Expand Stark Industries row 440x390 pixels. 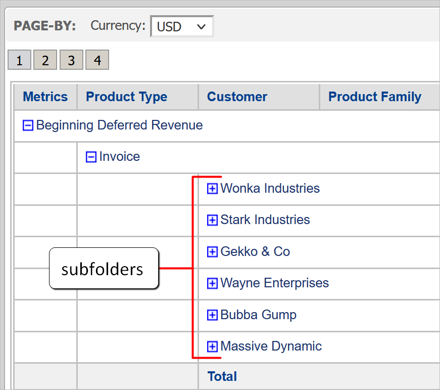pyautogui.click(x=212, y=220)
